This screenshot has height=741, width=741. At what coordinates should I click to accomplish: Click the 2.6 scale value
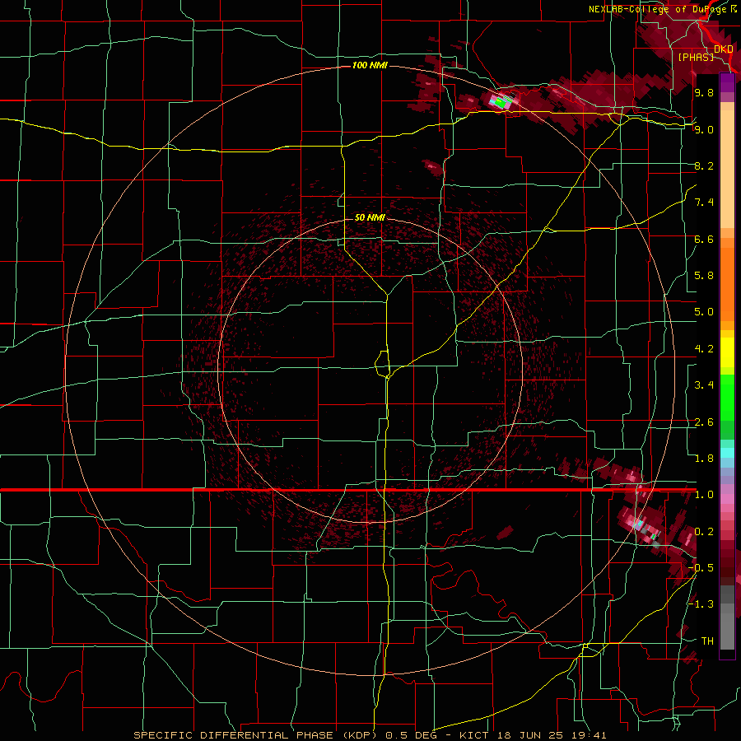(704, 422)
